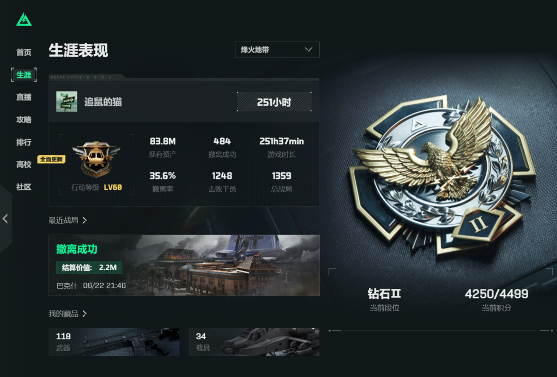Image resolution: width=557 pixels, height=377 pixels.
Task: Click the helicopter operation level badge
Action: (96, 158)
